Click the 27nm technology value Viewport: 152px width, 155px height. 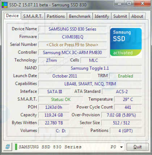51,60
